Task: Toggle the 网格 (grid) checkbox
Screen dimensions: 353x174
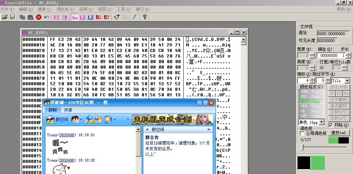Action: pyautogui.click(x=330, y=125)
